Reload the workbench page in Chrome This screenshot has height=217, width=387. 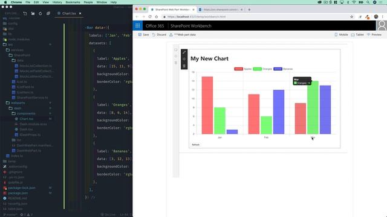pyautogui.click(x=150, y=17)
